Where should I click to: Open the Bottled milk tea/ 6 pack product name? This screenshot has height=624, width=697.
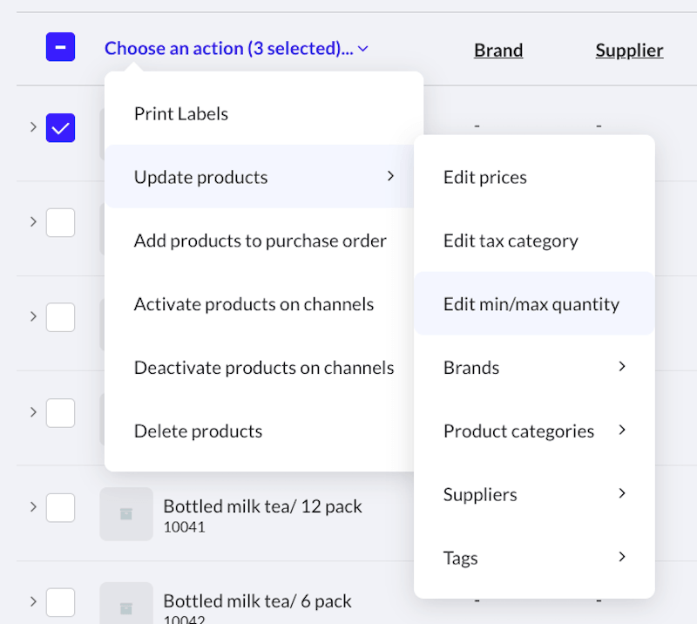[257, 600]
